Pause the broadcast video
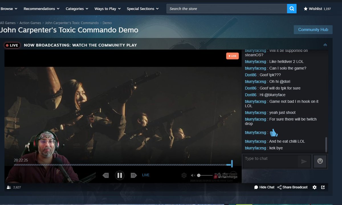 point(120,175)
